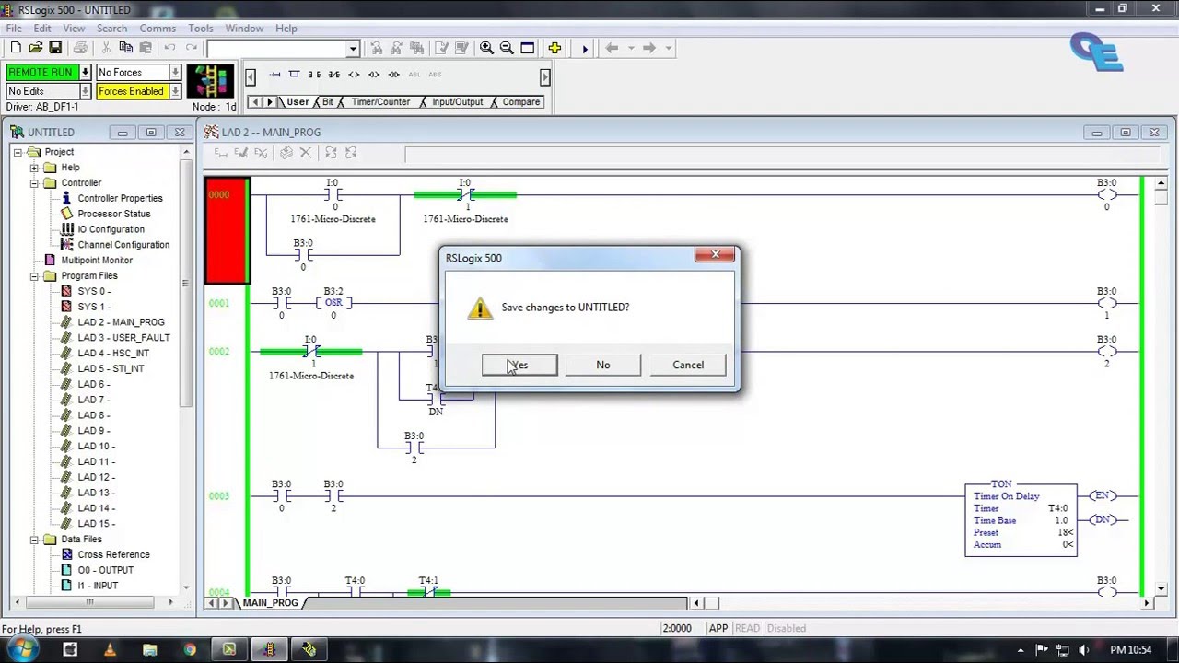The image size is (1179, 663).
Task: Collapse the Data Files folder node
Action: [34, 540]
